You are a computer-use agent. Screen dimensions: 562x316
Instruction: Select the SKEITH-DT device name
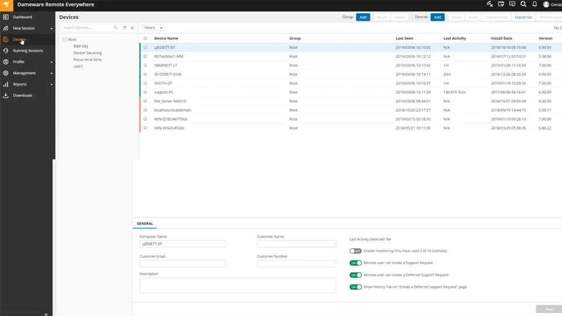click(x=163, y=83)
